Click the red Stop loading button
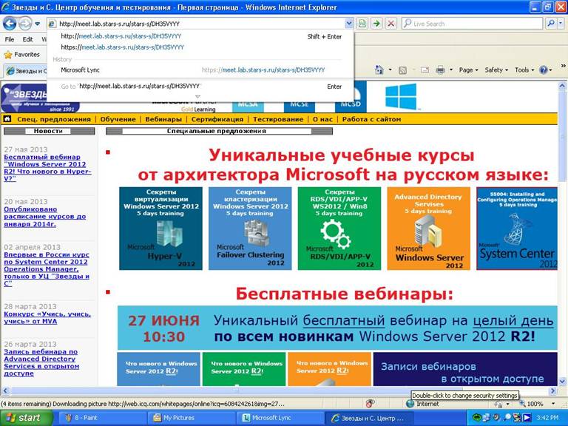568x426 pixels. pyautogui.click(x=390, y=24)
